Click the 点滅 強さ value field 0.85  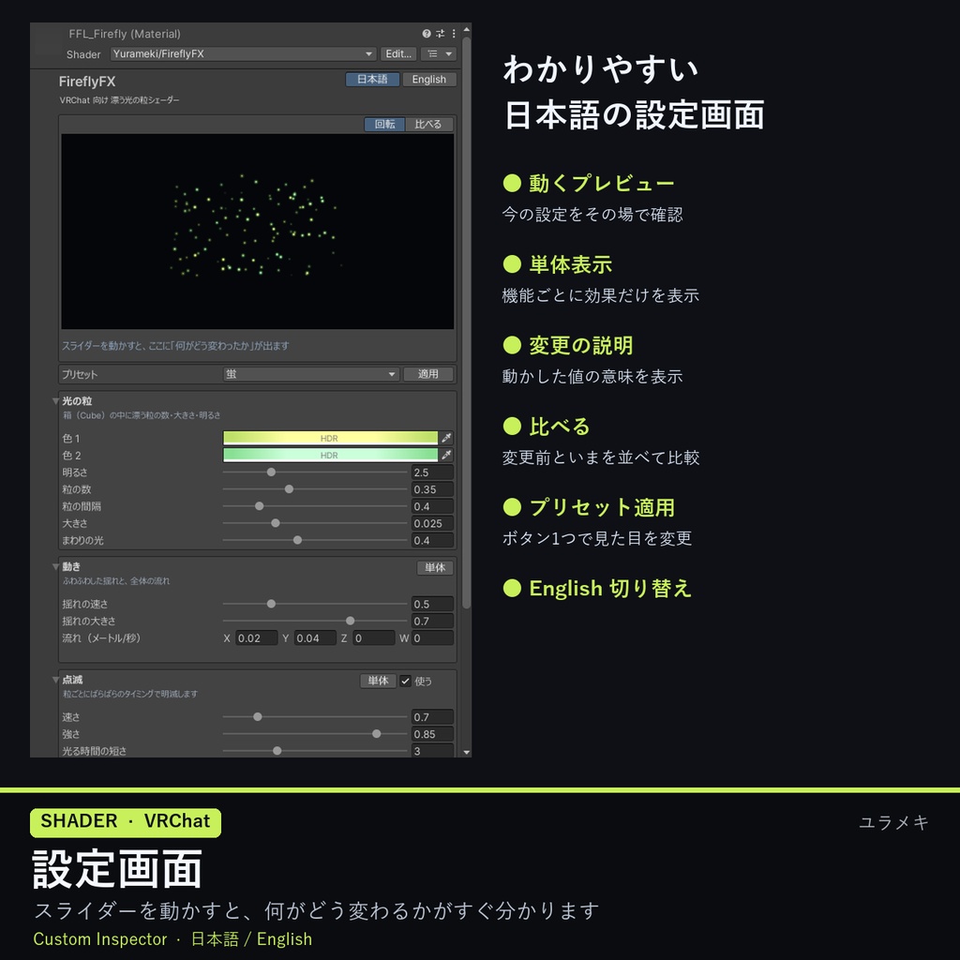432,734
